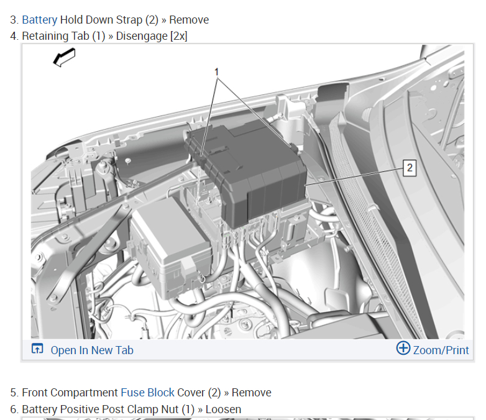
Task: Click the Zoom/Print text link
Action: 441,350
